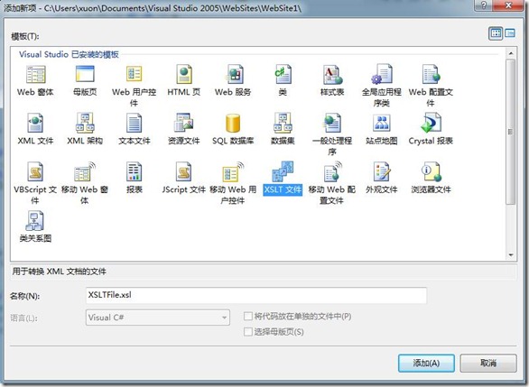Click the 名称 input field
Screen dimensions: 529x387
coord(256,295)
